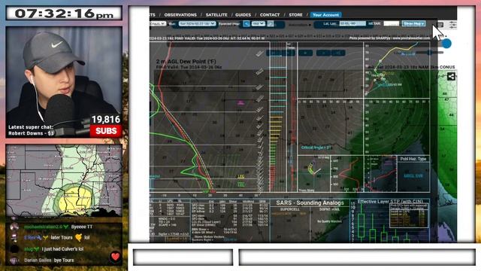Click the heart icon in the chat overlay
The height and width of the screenshot is (271, 481).
(115, 256)
